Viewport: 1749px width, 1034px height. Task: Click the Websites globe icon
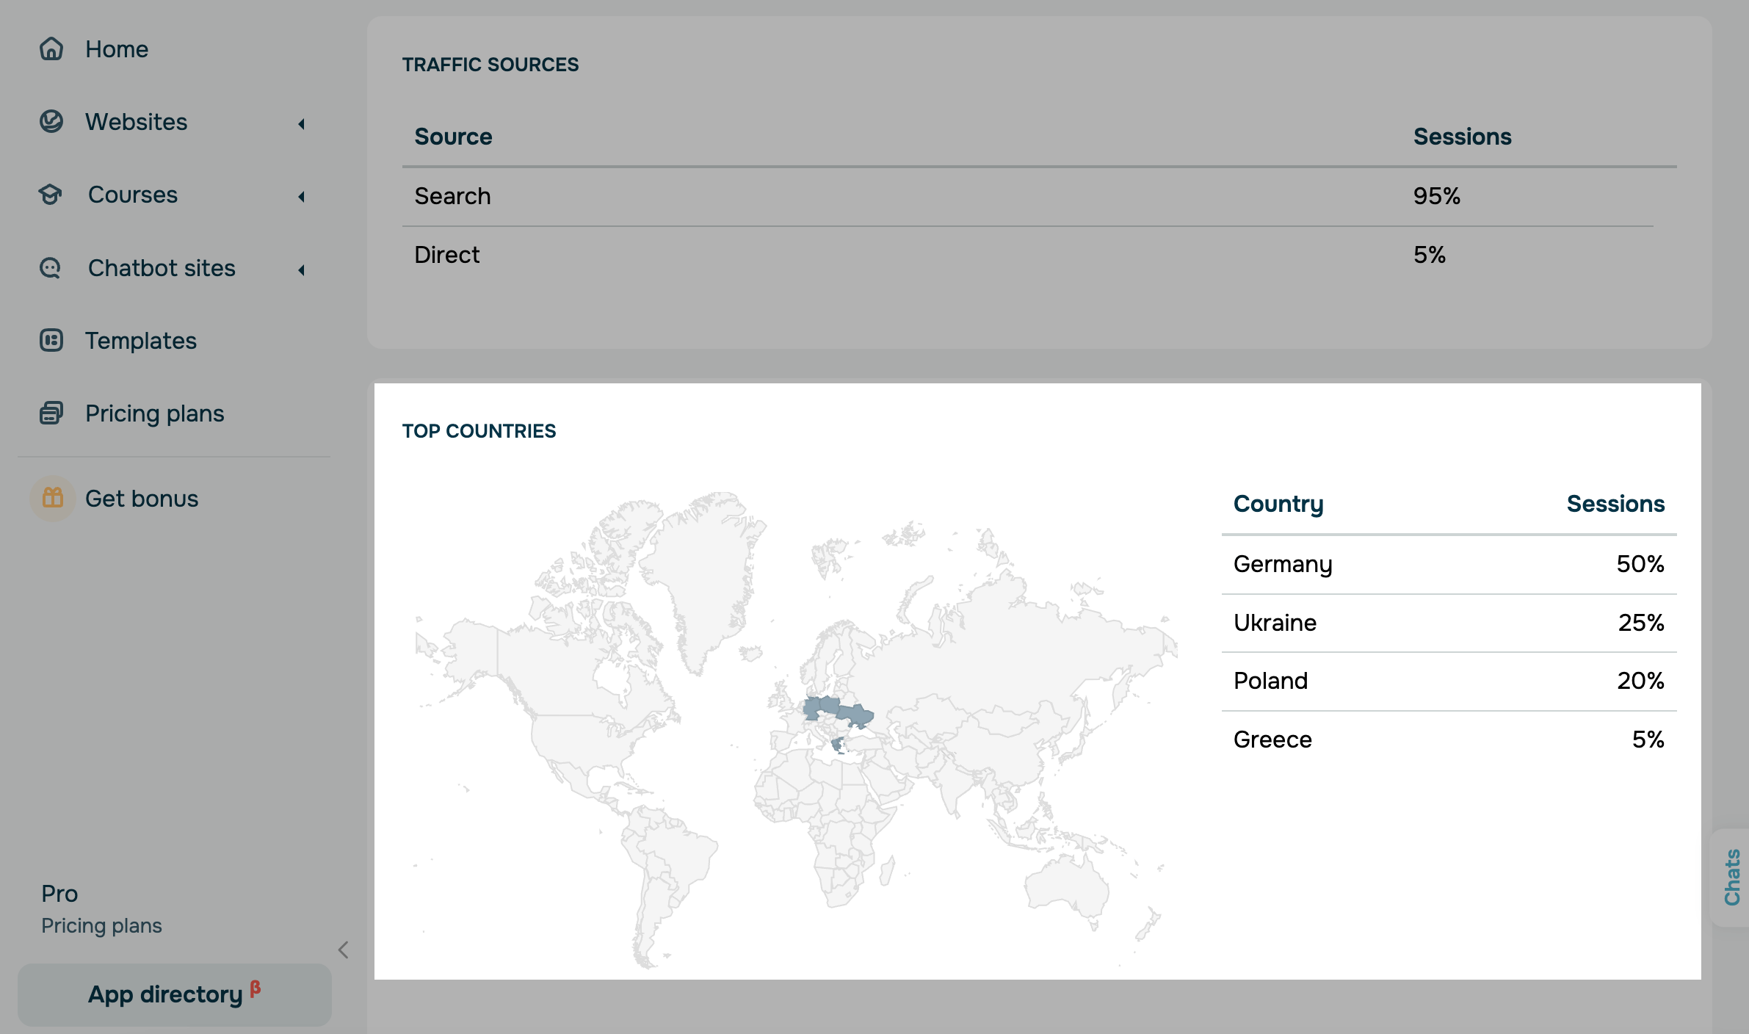coord(51,122)
